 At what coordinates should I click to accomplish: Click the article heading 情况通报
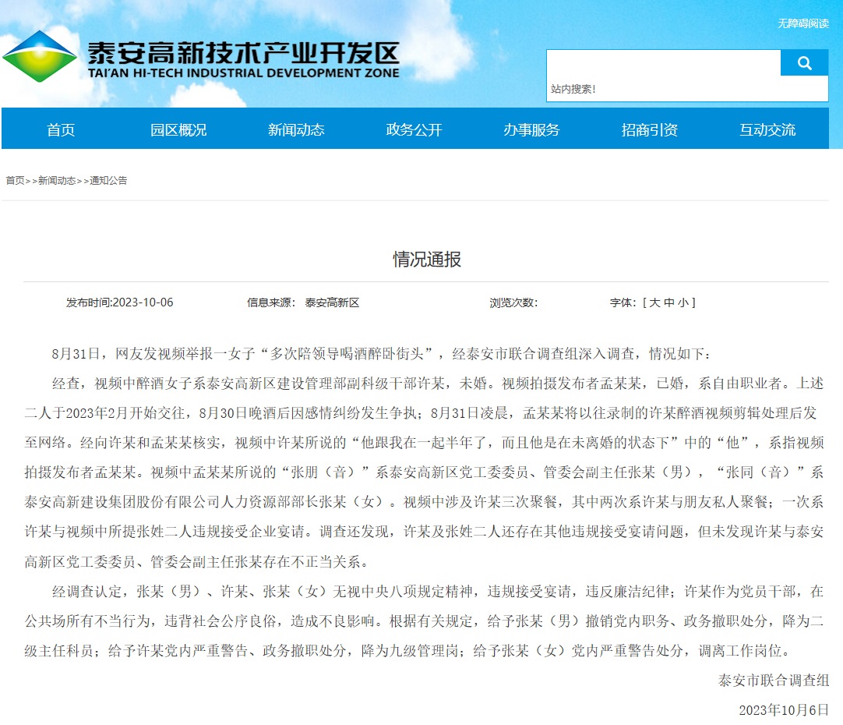tap(426, 259)
